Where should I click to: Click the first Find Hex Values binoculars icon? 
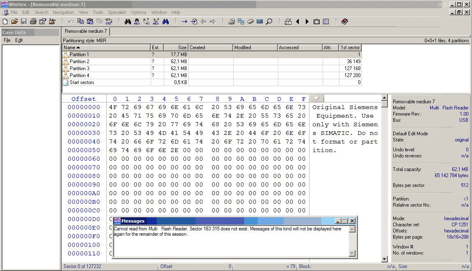point(137,22)
